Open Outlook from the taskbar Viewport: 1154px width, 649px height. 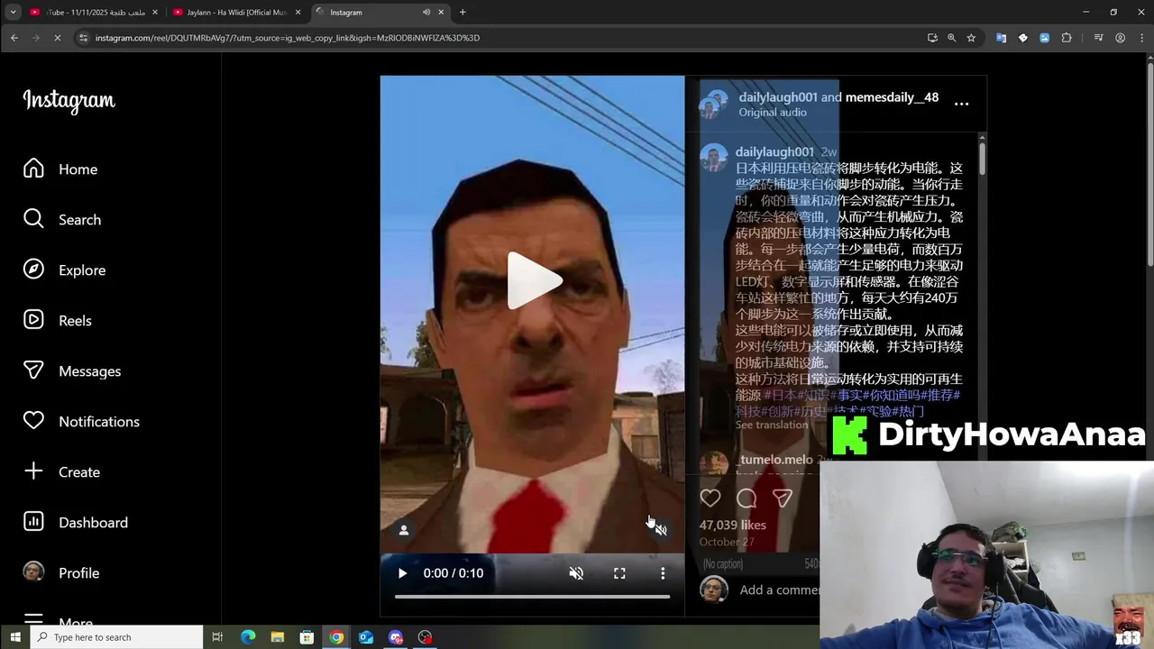coord(366,637)
